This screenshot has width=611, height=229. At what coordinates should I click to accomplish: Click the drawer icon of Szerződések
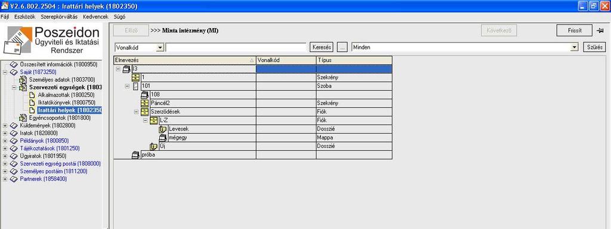pos(144,112)
